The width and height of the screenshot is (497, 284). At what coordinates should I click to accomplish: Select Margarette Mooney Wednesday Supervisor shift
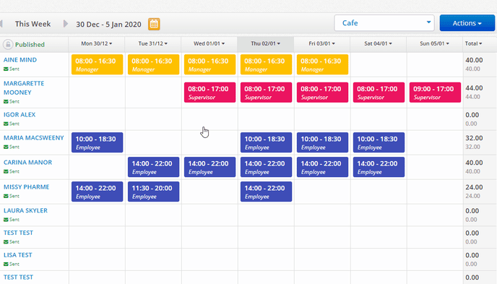pyautogui.click(x=209, y=92)
